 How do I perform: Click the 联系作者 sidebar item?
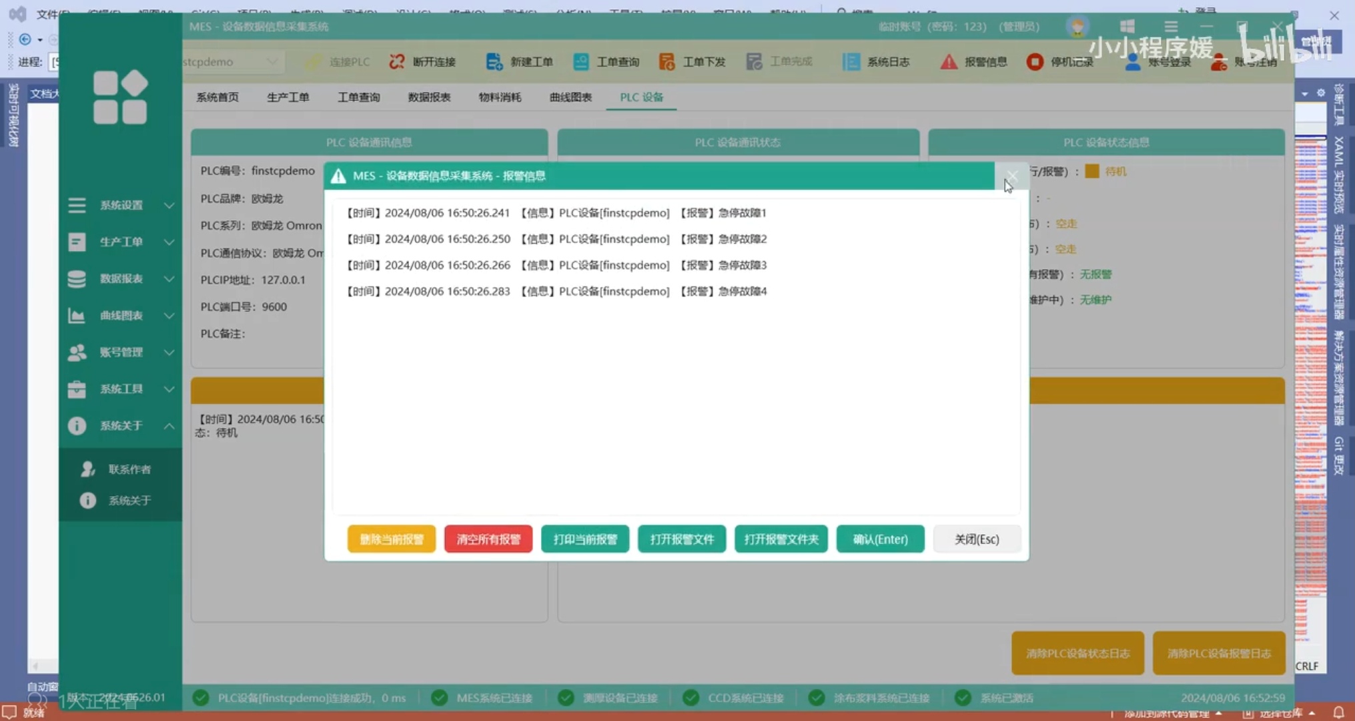pos(129,469)
